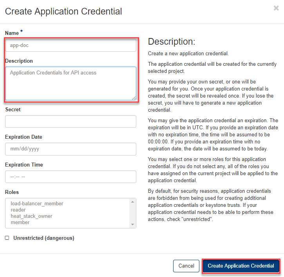Click the Unrestricted (dangerous) label text
The height and width of the screenshot is (277, 284).
pyautogui.click(x=43, y=238)
